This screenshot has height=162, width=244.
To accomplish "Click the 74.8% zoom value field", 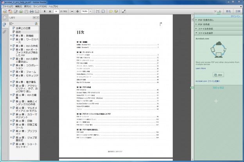I will click(85, 11).
